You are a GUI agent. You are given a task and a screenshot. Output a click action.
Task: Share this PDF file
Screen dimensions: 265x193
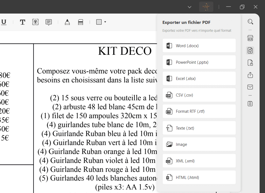point(250,75)
